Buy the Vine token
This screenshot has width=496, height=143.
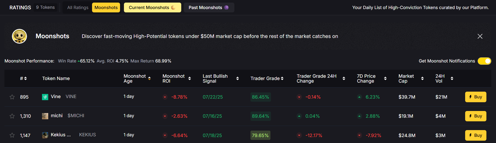(x=476, y=97)
